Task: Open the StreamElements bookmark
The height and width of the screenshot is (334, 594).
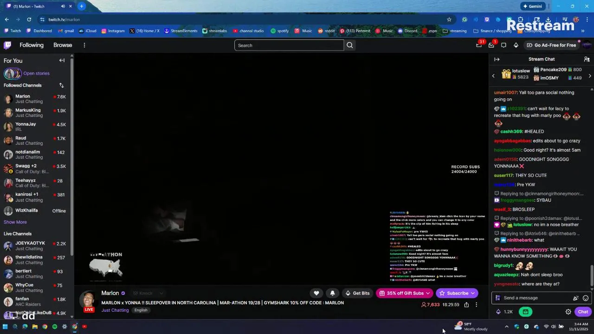Action: click(x=181, y=31)
